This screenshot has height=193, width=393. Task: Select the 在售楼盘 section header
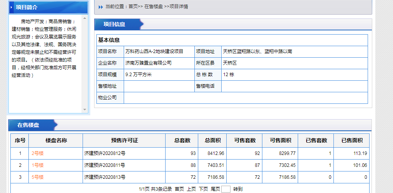(x=28, y=125)
